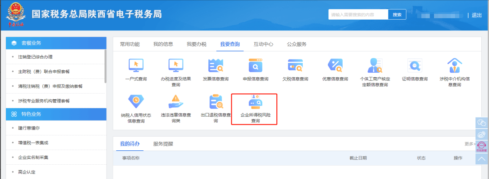Click the 操作 column header
The width and height of the screenshot is (489, 179).
pos(458,158)
